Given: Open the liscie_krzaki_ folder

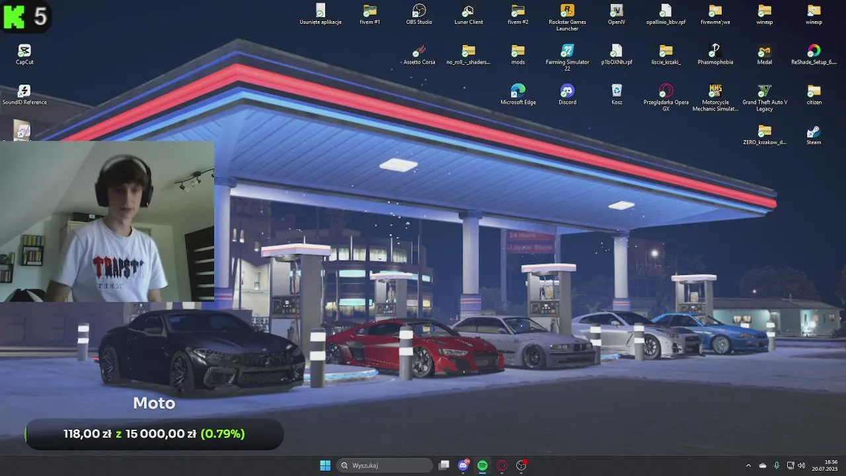Looking at the screenshot, I should [666, 55].
